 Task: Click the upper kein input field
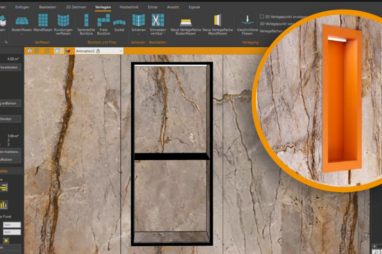(12, 225)
